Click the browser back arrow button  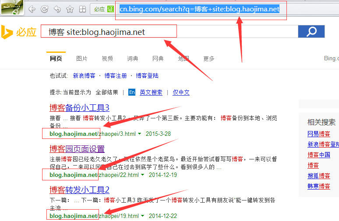(x=32, y=9)
